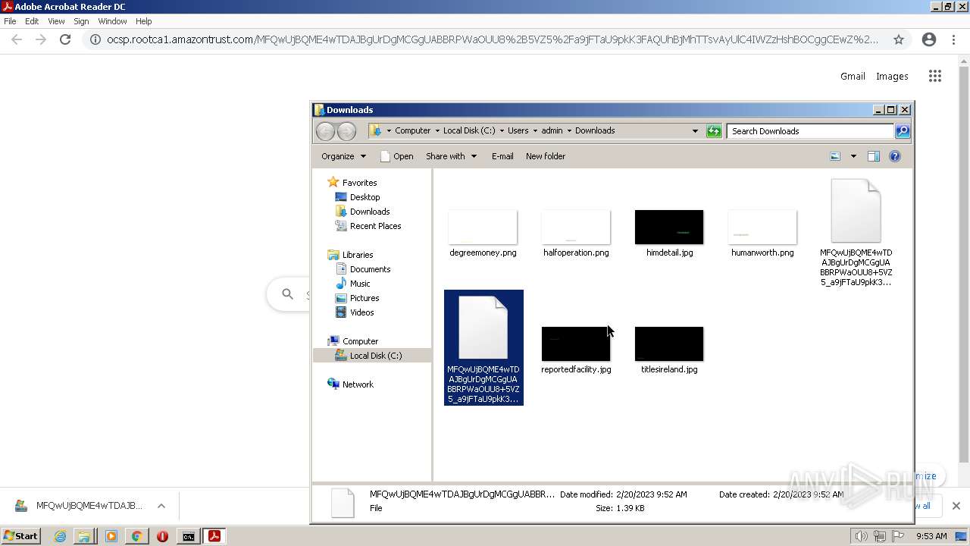The image size is (970, 546).
Task: Open the Google apps grid
Action: pos(935,76)
